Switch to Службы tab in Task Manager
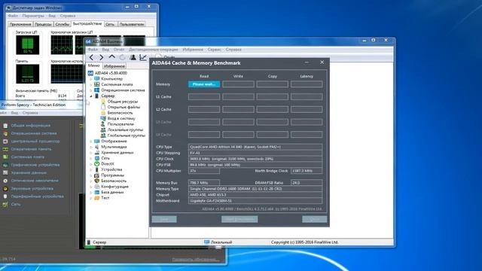This screenshot has width=482, height=271. [x=62, y=24]
